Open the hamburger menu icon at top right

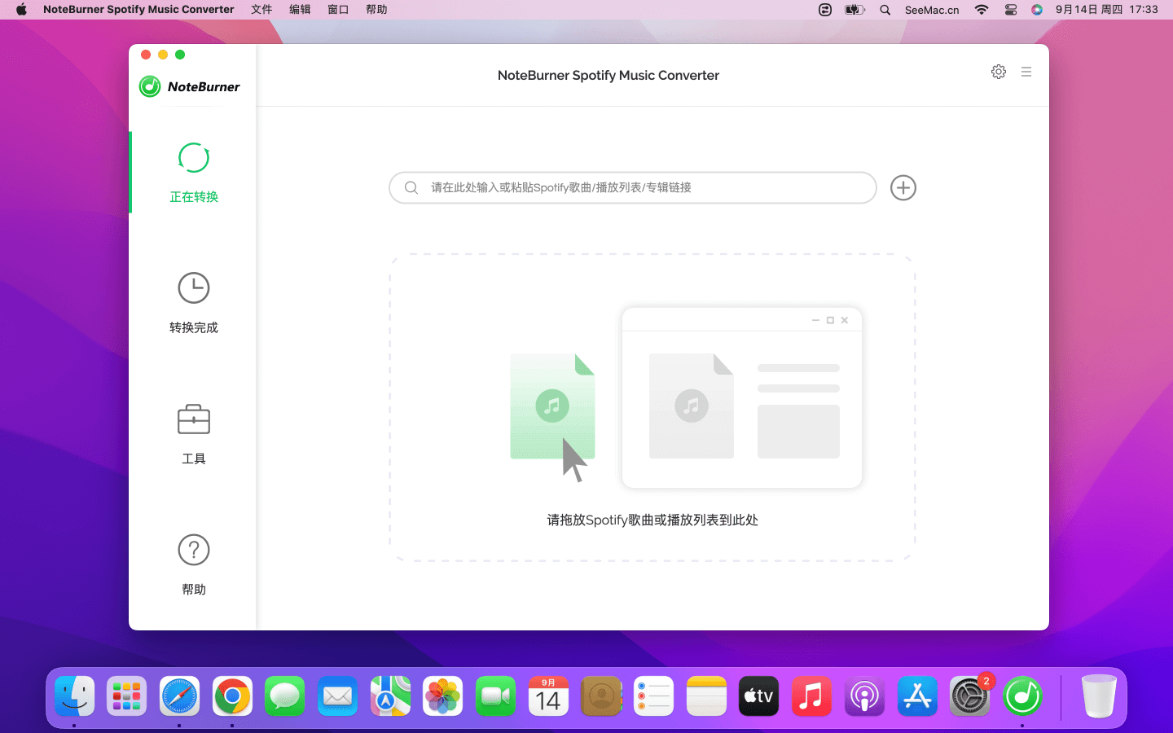point(1026,72)
